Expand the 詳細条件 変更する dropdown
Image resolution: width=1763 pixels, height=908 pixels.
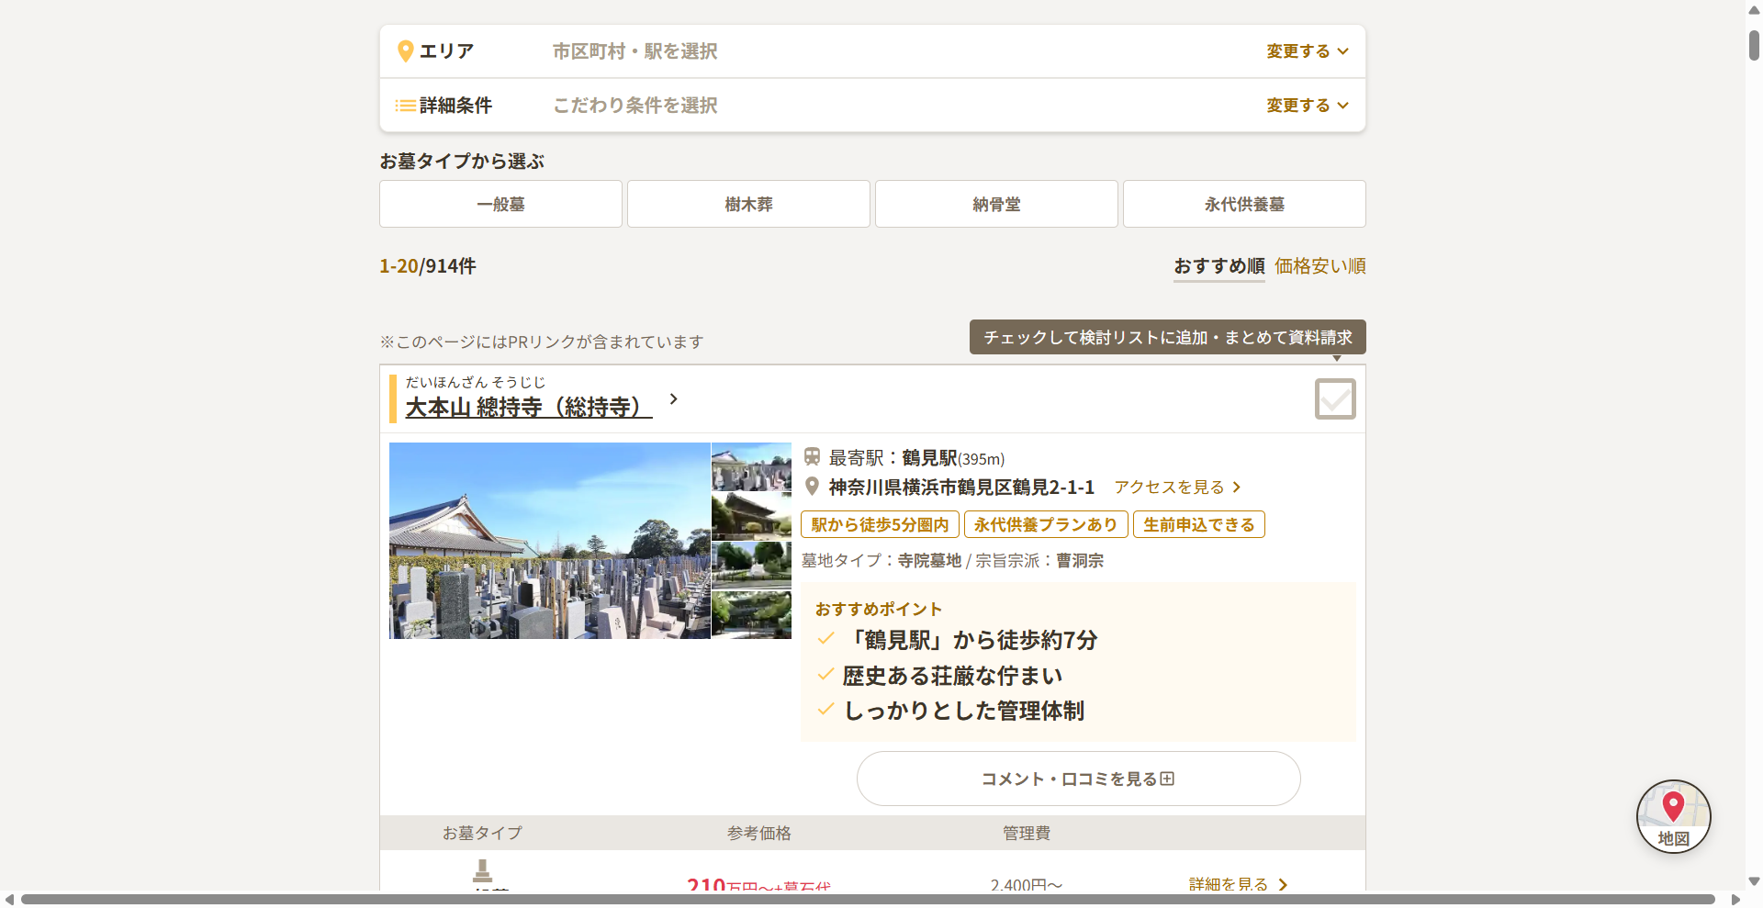click(1308, 106)
